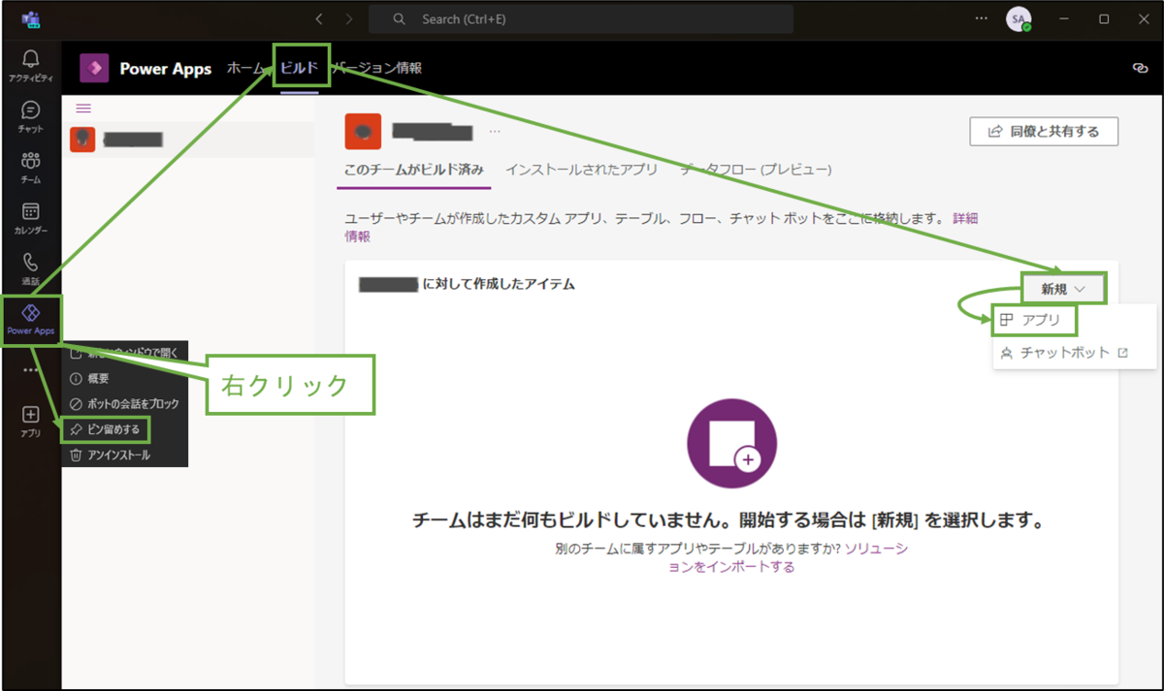This screenshot has width=1164, height=691.
Task: Go forward with the right arrow
Action: click(349, 19)
